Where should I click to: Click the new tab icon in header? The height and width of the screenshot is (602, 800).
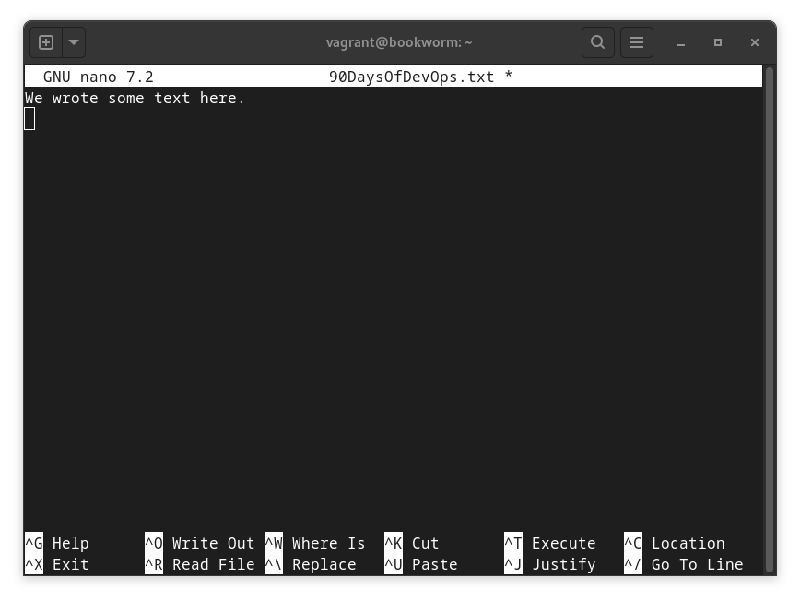tap(46, 42)
